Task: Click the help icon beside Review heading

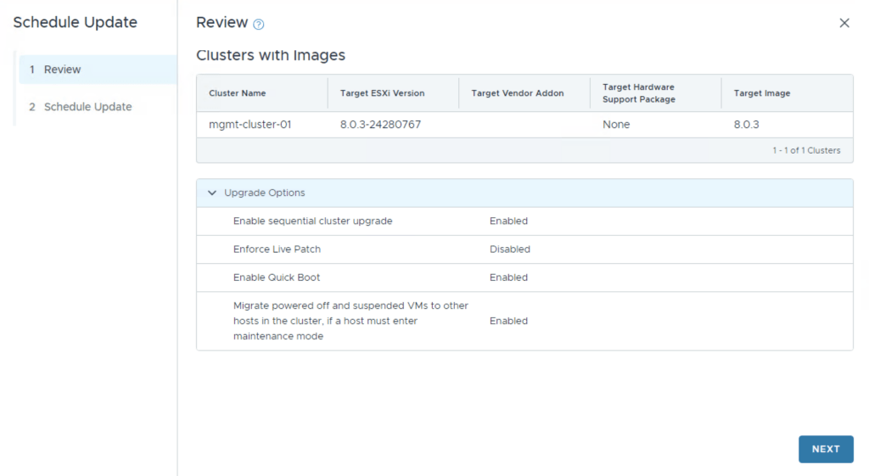Action: tap(259, 24)
